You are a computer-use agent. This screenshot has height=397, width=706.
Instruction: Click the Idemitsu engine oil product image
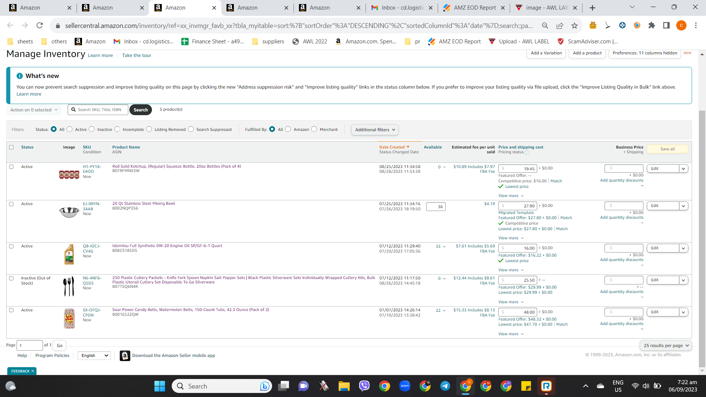69,254
